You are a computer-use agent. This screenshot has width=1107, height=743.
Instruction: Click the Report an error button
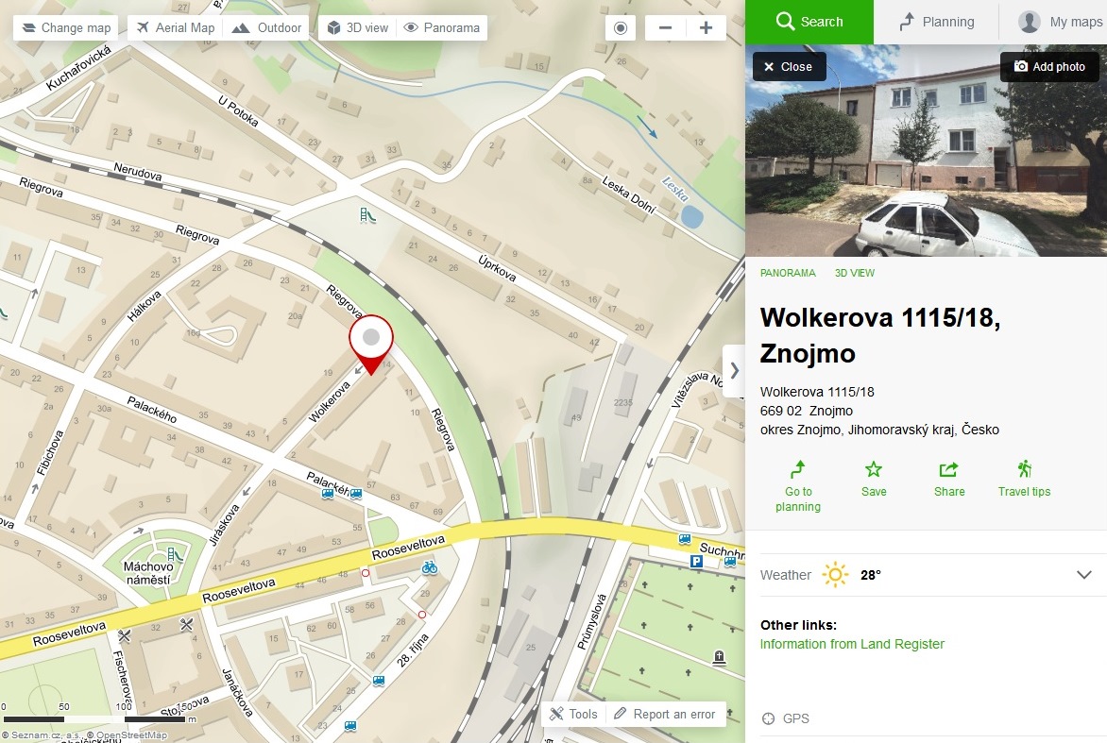pos(664,714)
